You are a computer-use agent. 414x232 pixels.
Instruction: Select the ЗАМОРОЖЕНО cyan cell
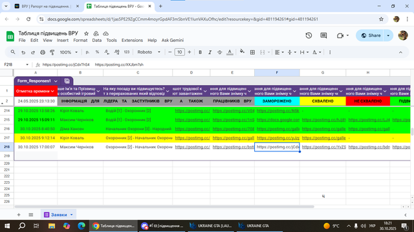(x=277, y=101)
